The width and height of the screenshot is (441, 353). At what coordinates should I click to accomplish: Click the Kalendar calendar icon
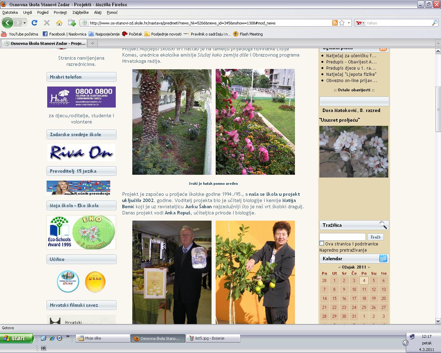coord(383,258)
